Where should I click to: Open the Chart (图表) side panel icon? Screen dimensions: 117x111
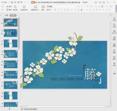[114, 44]
